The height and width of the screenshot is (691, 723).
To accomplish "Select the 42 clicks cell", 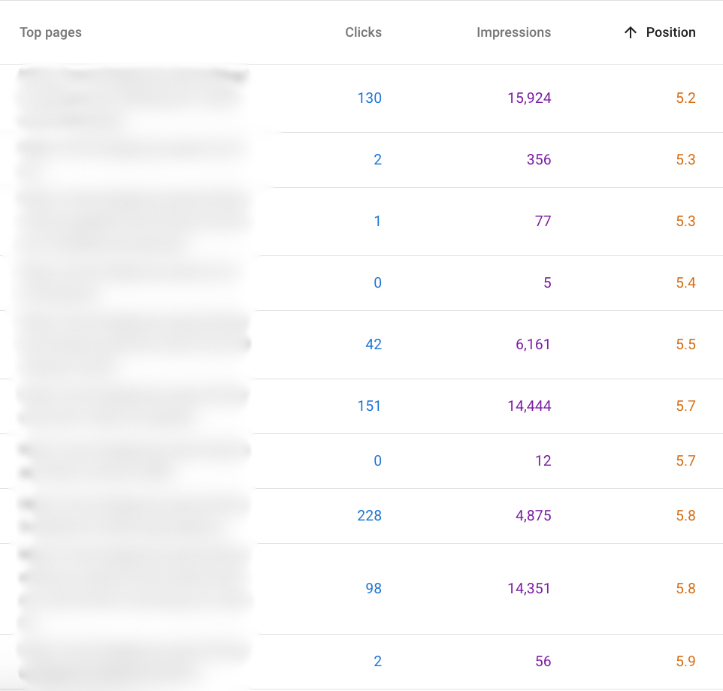I will (374, 345).
